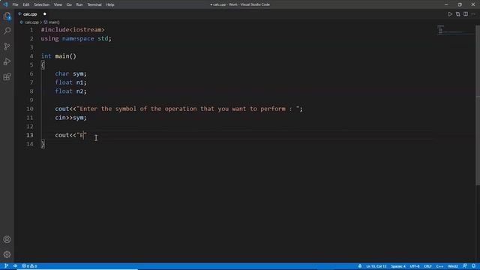This screenshot has height=270, width=480.
Task: Open the Explorer view in the activity bar
Action: pos(7,16)
